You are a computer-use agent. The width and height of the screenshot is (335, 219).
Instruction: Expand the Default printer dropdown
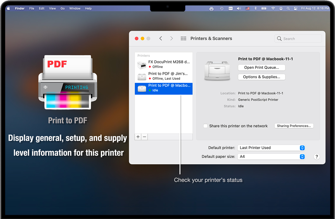point(271,148)
